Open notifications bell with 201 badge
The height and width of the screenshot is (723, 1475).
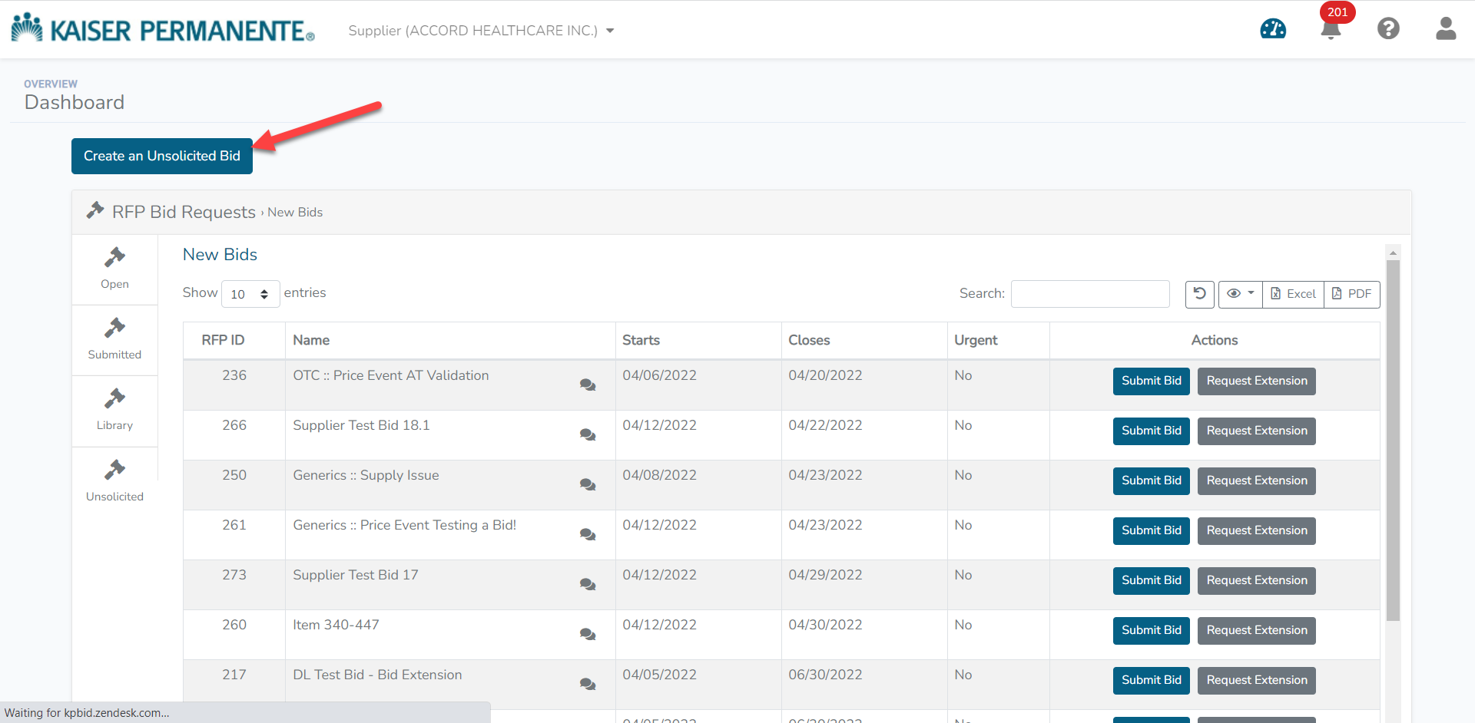(1331, 28)
